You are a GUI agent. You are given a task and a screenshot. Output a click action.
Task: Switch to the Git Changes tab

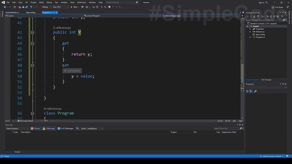(x=266, y=80)
